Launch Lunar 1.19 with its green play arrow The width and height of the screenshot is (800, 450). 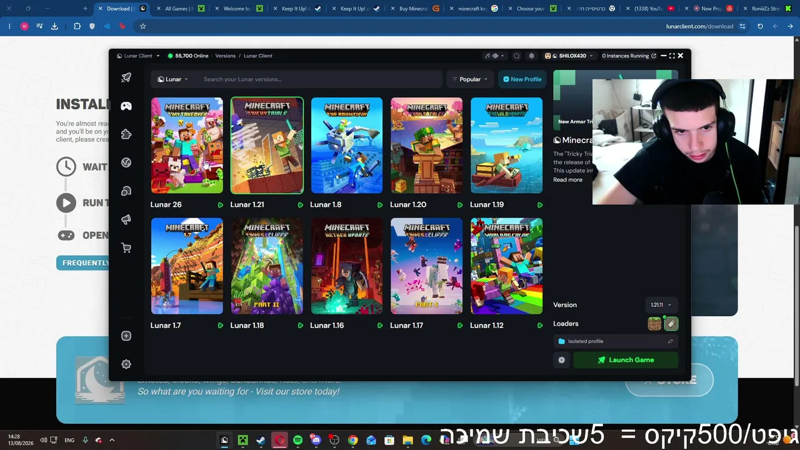point(540,205)
